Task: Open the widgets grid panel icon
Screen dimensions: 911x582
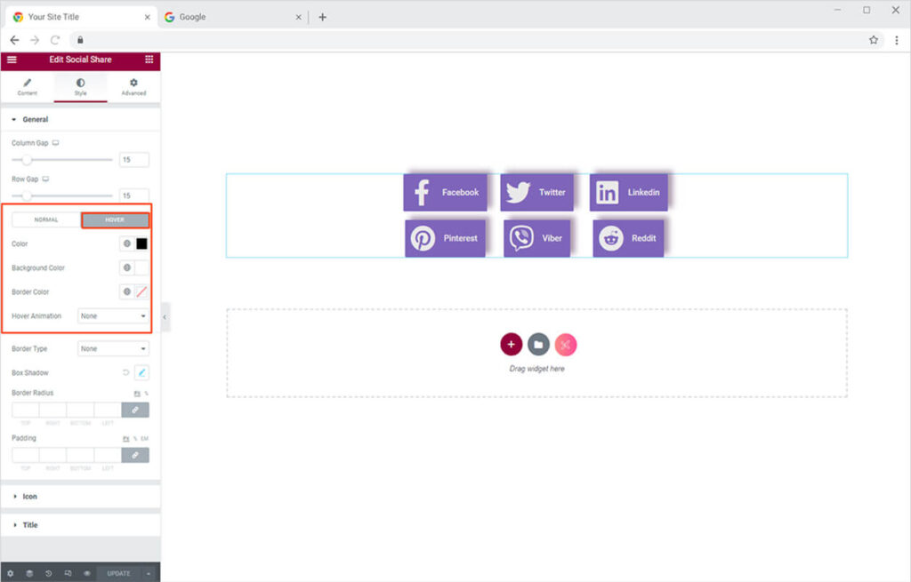Action: [149, 60]
